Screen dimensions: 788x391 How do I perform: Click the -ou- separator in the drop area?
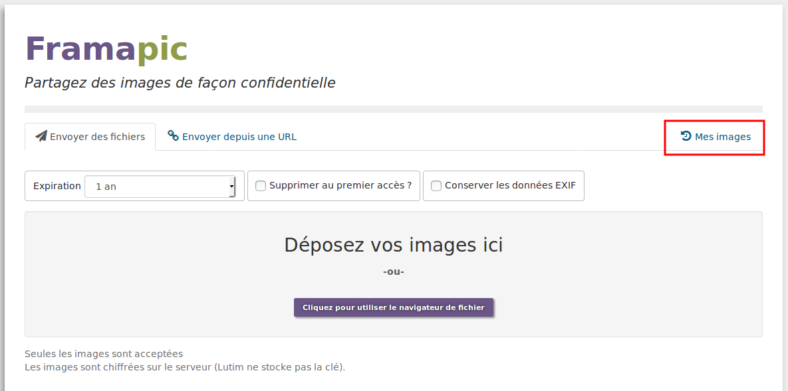[394, 272]
